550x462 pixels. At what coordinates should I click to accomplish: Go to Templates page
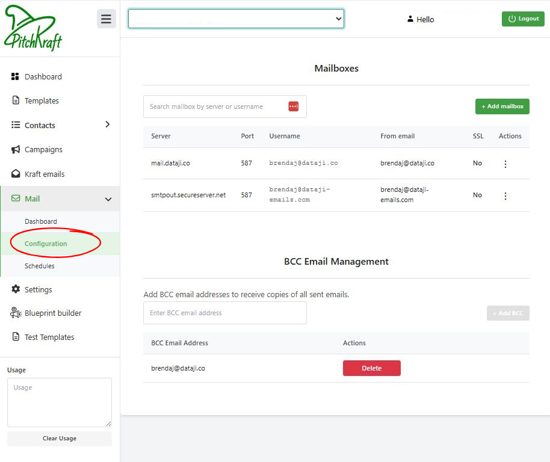click(x=42, y=100)
